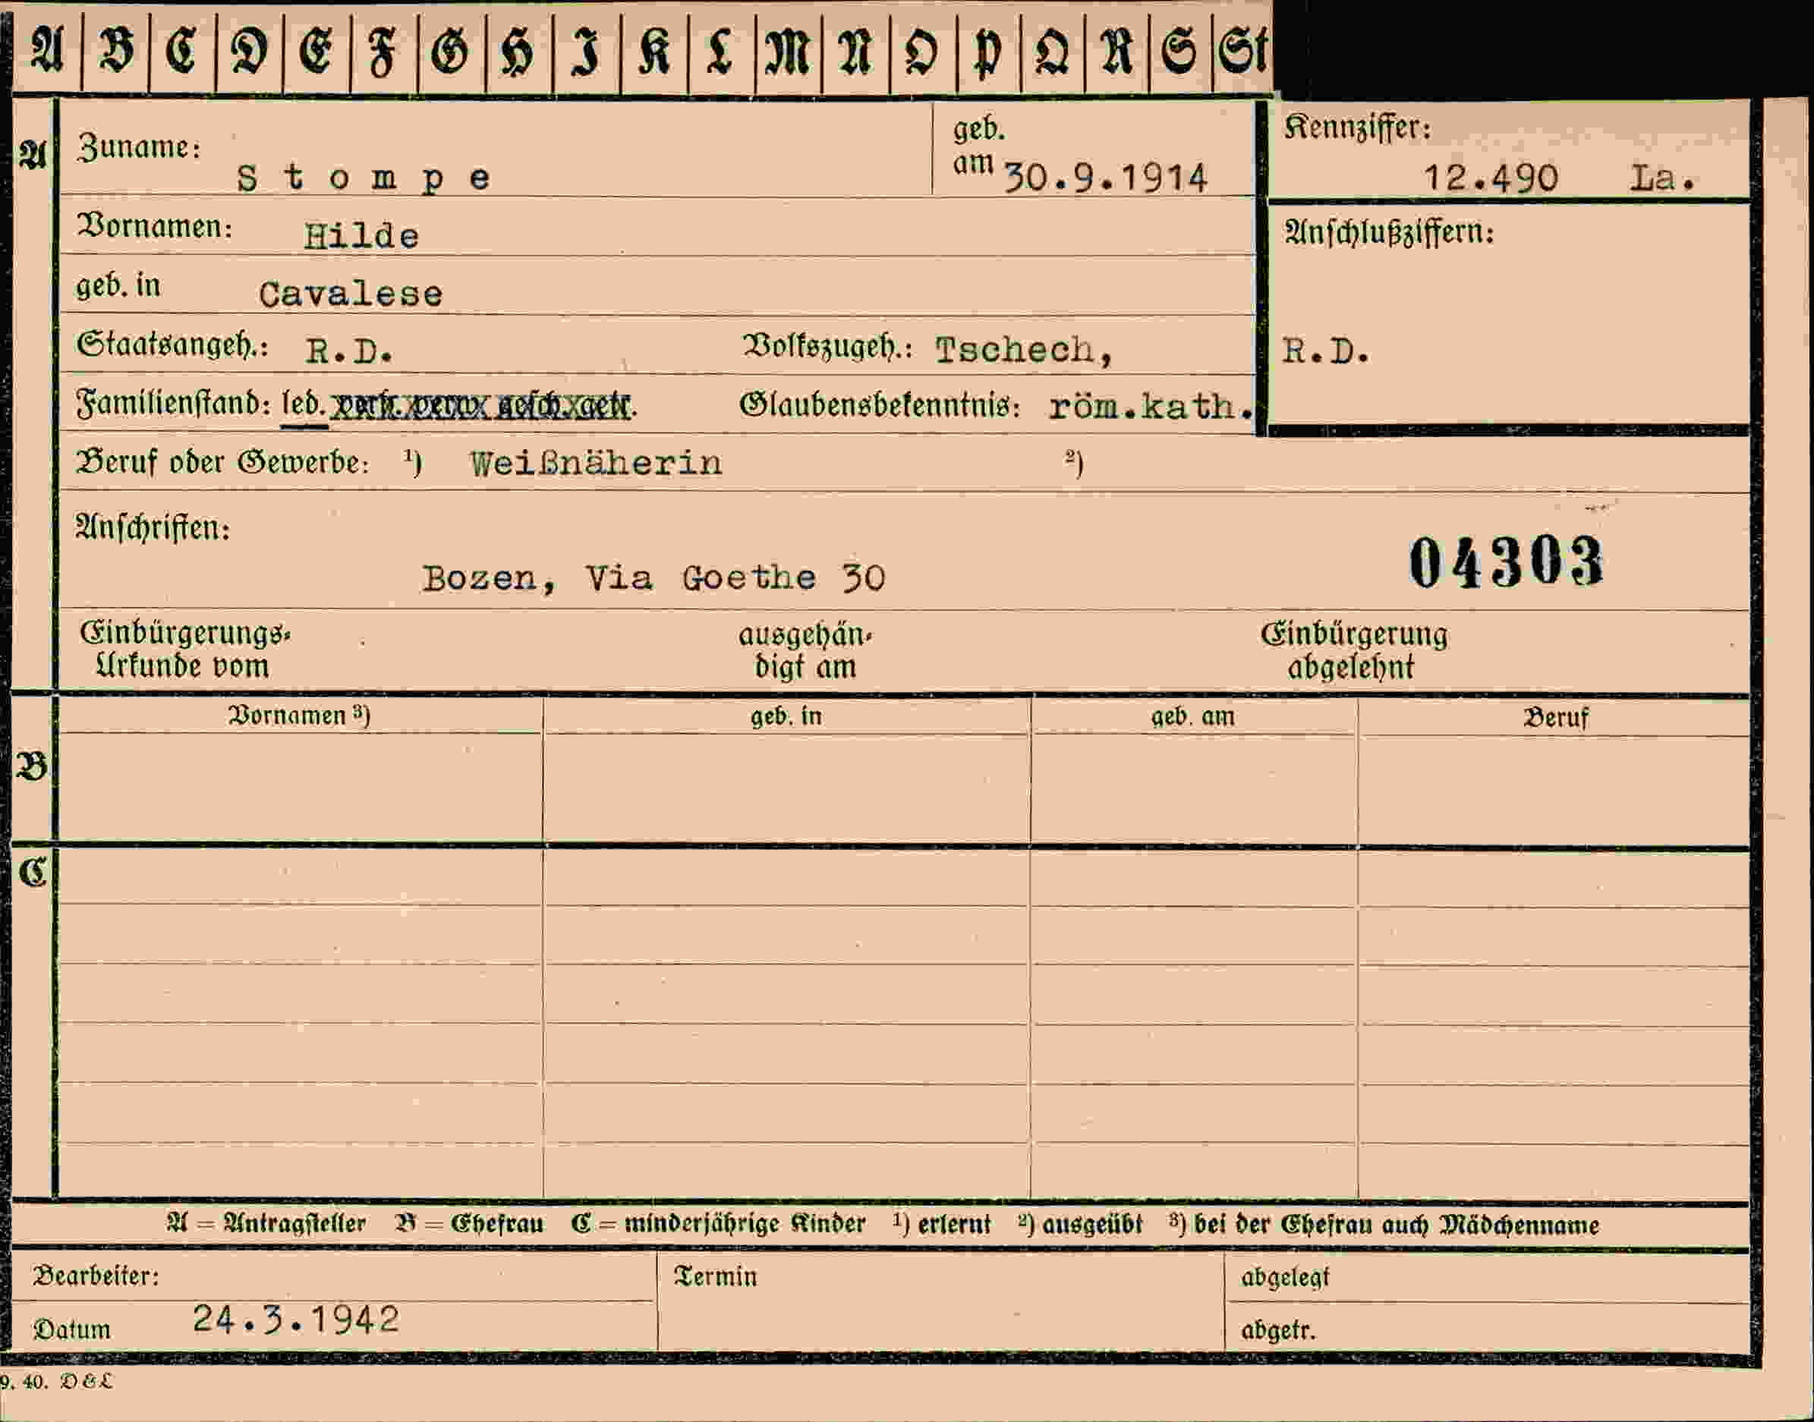Click the geb. in column header
This screenshot has height=1422, width=1814.
[x=786, y=717]
